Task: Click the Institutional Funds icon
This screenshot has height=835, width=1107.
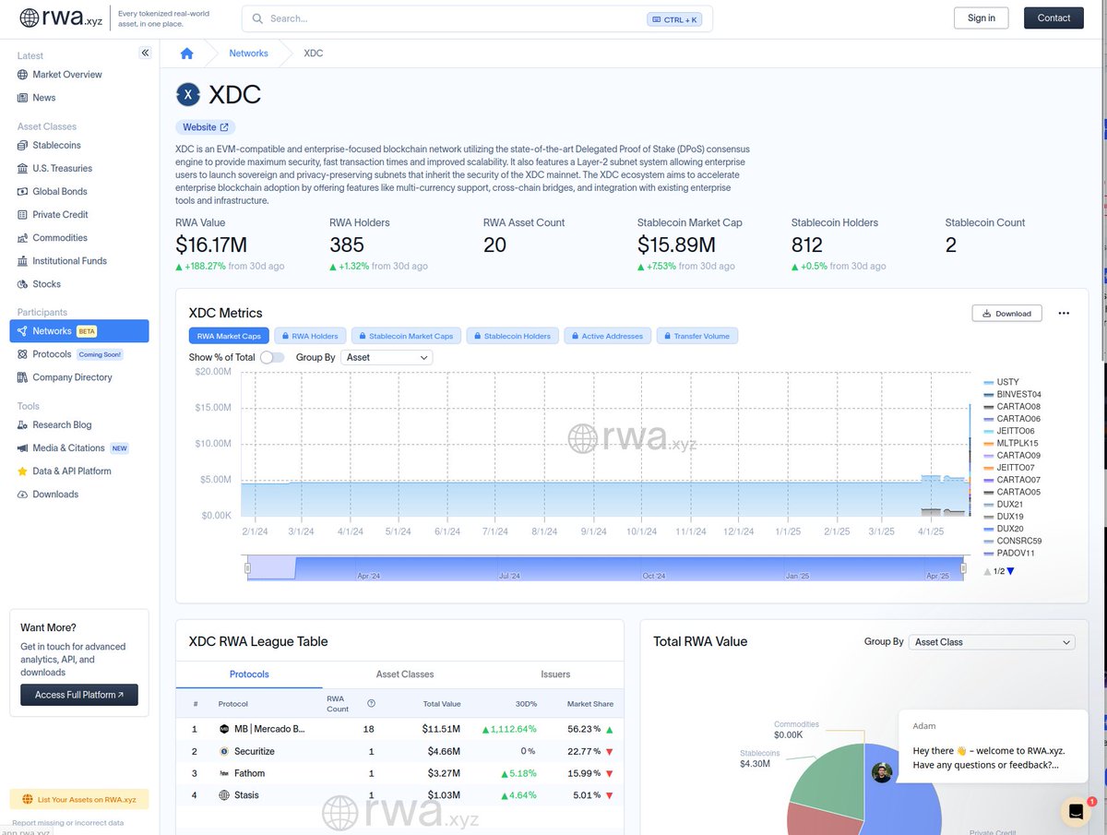Action: [23, 261]
